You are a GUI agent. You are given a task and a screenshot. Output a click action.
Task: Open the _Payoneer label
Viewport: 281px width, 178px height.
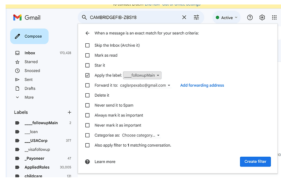[34, 159]
